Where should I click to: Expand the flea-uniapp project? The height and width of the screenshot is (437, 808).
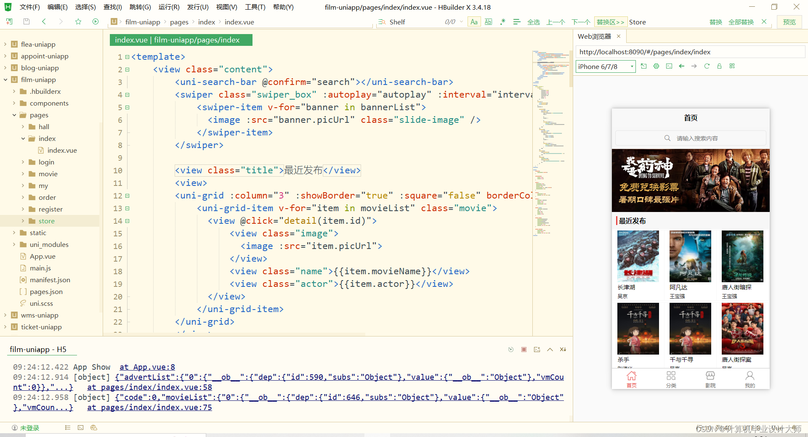click(5, 44)
